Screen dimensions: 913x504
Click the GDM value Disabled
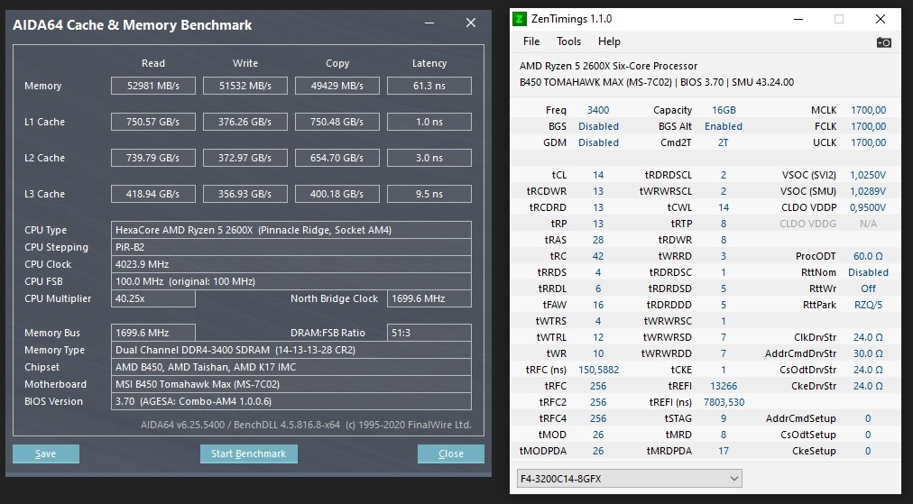coord(598,142)
